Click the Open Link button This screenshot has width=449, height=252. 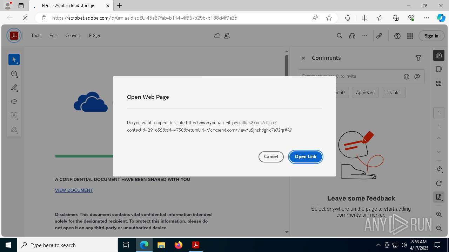[x=306, y=157]
